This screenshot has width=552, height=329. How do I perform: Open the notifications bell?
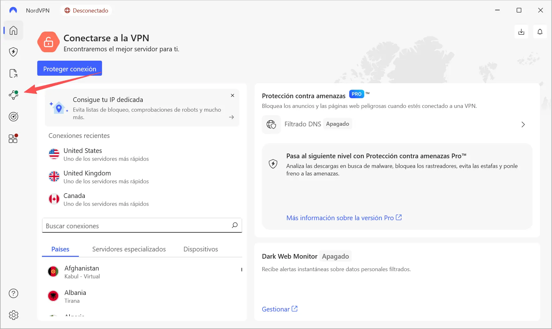[x=540, y=32]
